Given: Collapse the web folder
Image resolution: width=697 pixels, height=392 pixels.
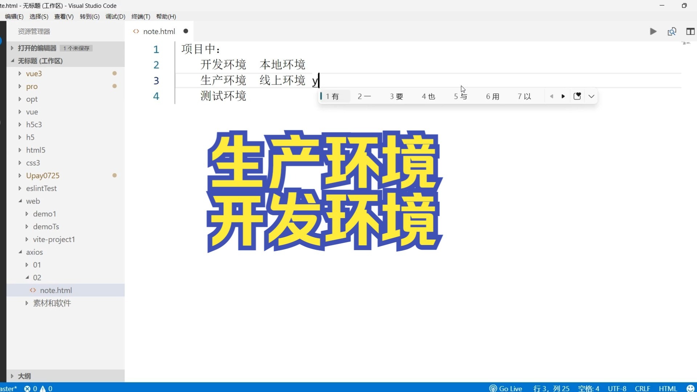Looking at the screenshot, I should pos(20,201).
